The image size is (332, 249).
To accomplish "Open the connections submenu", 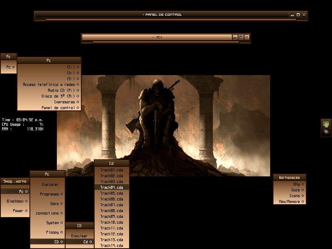I will click(47, 213).
